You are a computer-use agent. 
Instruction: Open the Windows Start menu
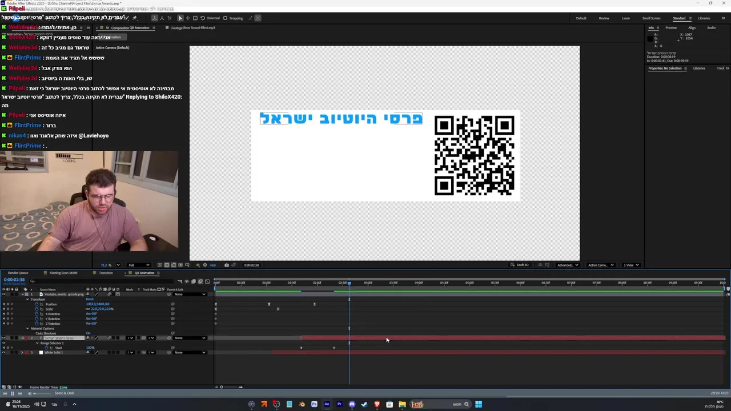[479, 404]
